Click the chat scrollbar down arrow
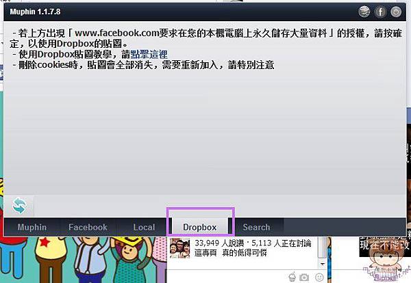 pos(323,264)
